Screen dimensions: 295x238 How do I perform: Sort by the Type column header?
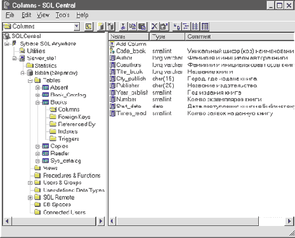point(167,37)
